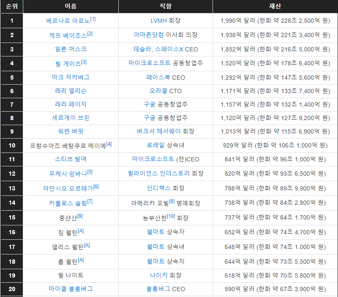Click the 래리 엘리슨 link

71,91
